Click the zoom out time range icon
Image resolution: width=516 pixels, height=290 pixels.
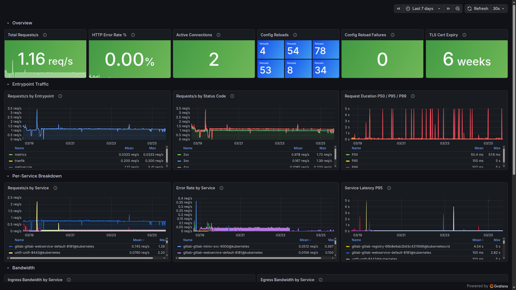[457, 9]
